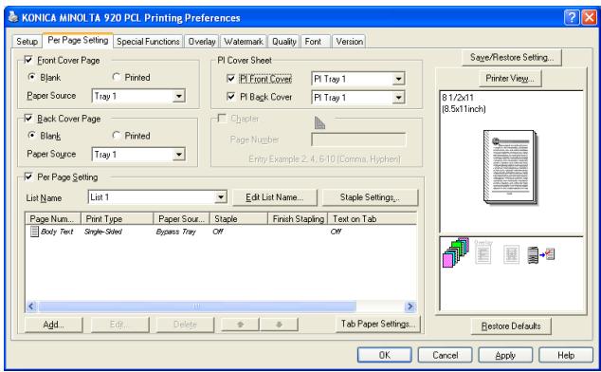The width and height of the screenshot is (601, 372).
Task: Click the Text on Tab column header
Action: [x=372, y=219]
